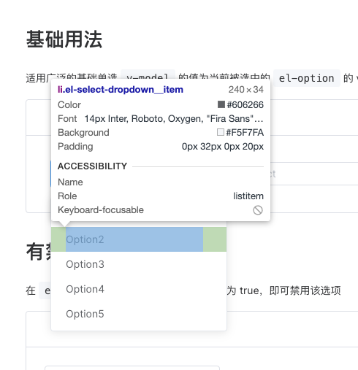Click the Font row in the inspector tooltip
Screen dimensions: 358x370
(161, 119)
